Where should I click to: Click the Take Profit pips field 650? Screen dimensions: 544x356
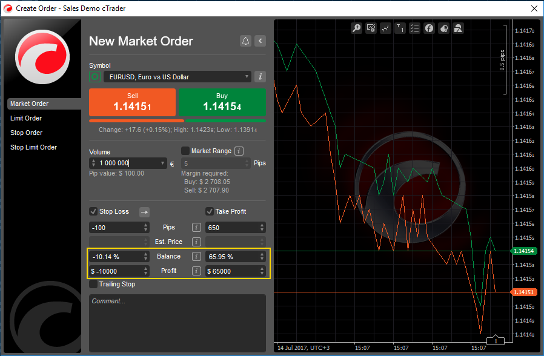[x=236, y=228]
